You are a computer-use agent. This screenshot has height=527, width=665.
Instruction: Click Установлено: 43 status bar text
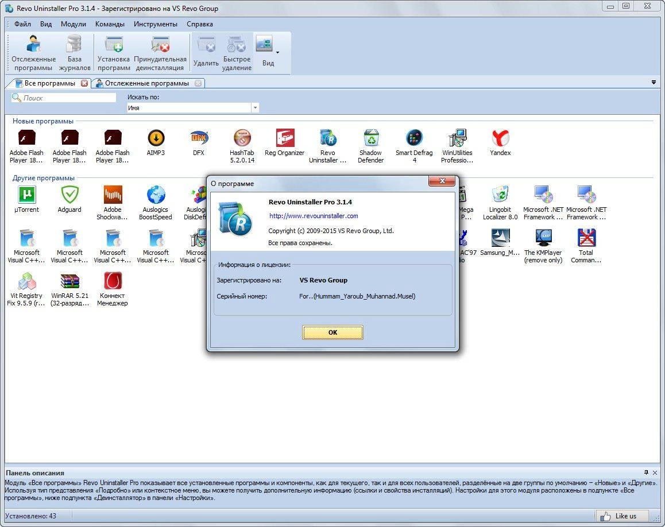coord(30,516)
